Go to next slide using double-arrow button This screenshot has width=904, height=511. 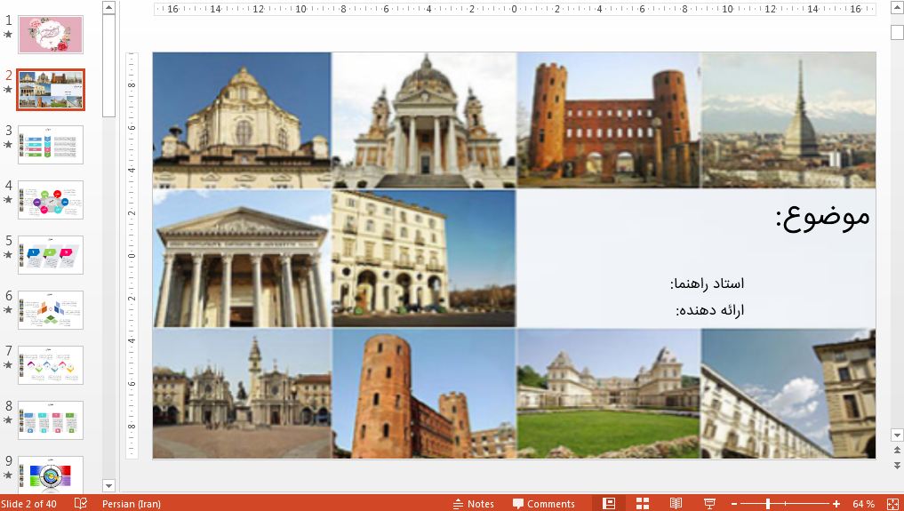pyautogui.click(x=897, y=466)
